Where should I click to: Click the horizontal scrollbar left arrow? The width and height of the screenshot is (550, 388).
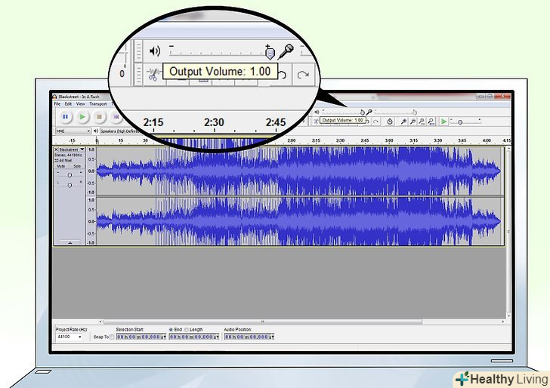coord(100,322)
